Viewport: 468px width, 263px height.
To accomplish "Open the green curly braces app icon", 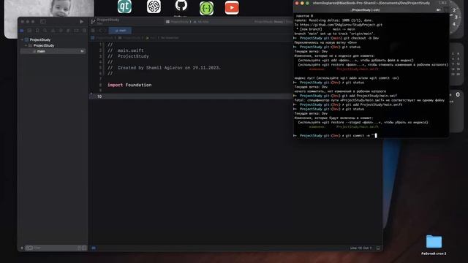I will [x=206, y=8].
